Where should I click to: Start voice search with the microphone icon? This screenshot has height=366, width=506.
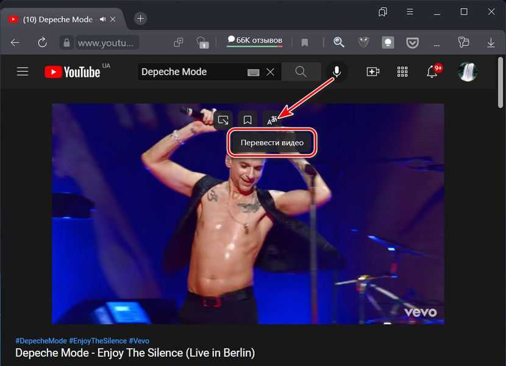tap(336, 72)
